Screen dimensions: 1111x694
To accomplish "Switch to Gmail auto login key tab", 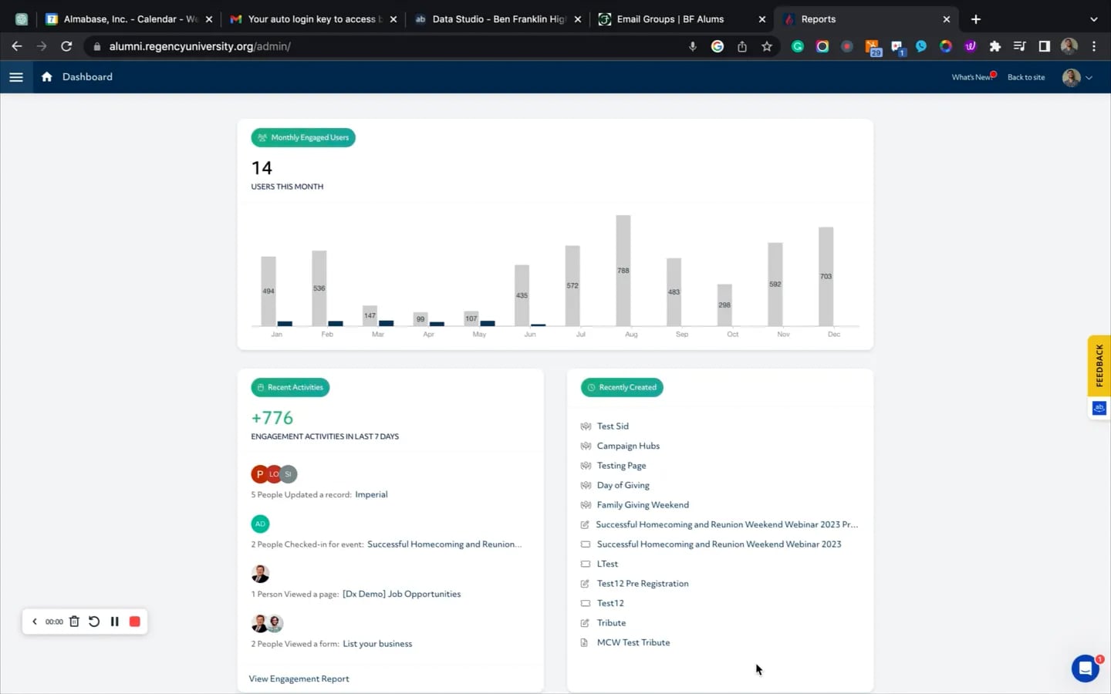I will click(314, 19).
